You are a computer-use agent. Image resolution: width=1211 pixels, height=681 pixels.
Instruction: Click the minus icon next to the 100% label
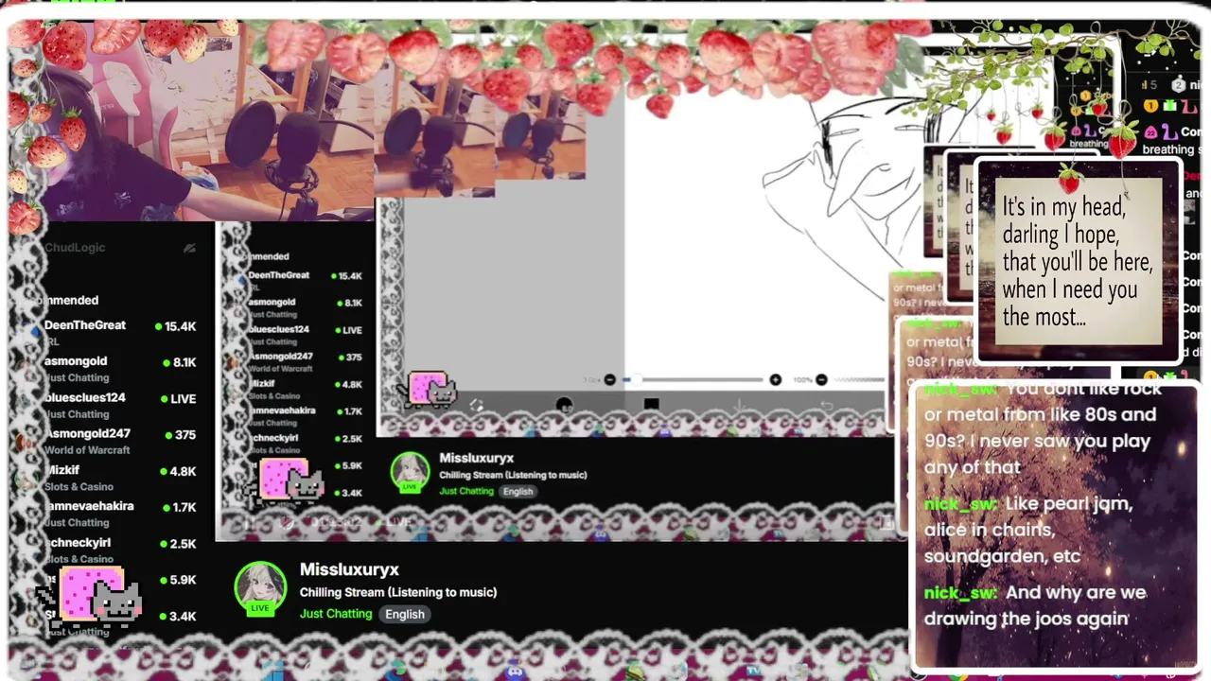tap(821, 379)
